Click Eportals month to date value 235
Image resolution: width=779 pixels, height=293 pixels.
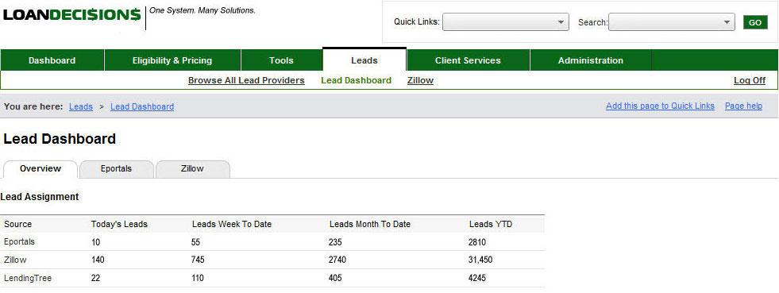click(335, 242)
